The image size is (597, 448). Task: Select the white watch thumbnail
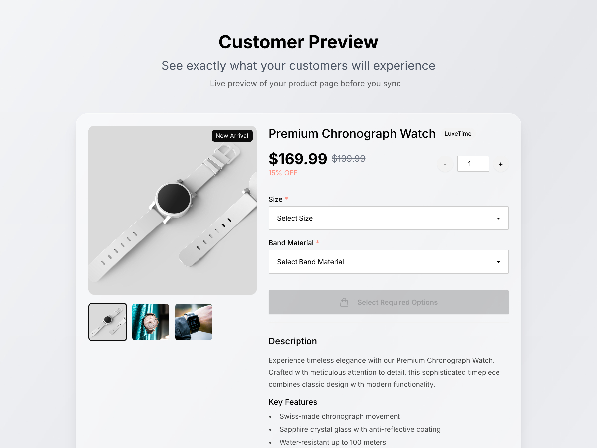click(x=107, y=322)
